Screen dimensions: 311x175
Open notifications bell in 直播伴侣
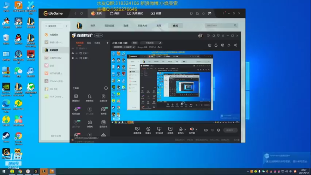[x=229, y=45]
